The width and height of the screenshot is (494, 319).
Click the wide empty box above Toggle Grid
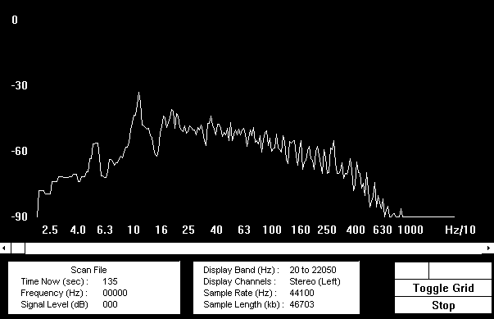click(x=460, y=271)
